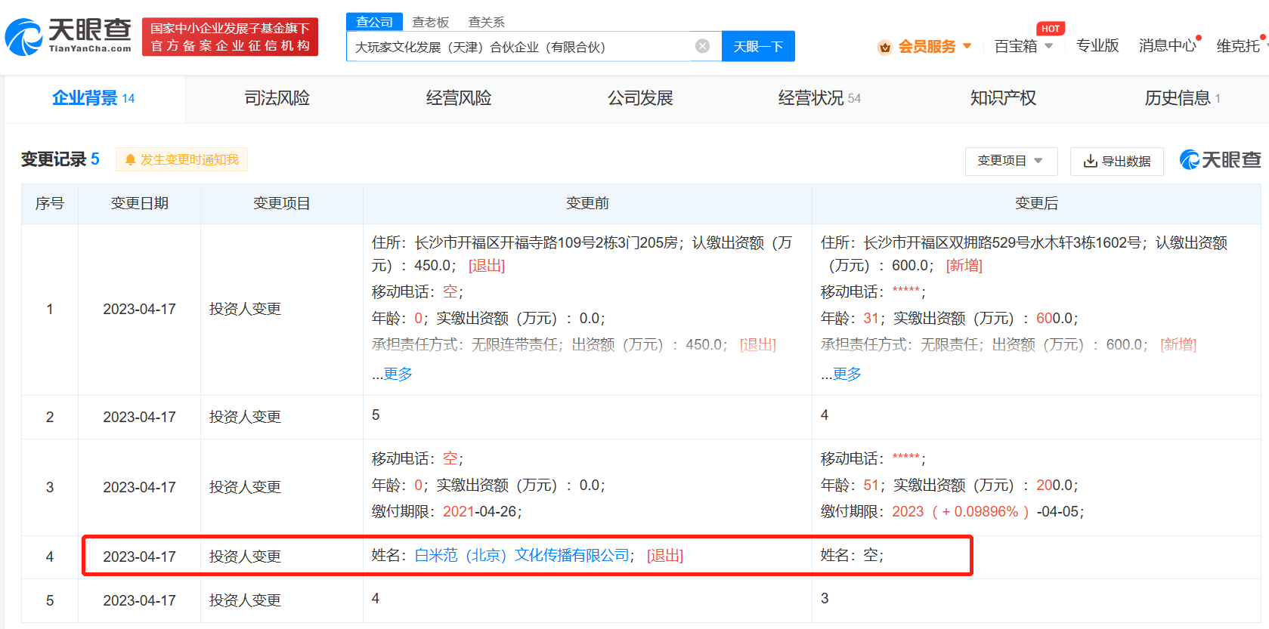
Task: Expand the 百宝箱 dropdown arrow
Action: click(1048, 46)
